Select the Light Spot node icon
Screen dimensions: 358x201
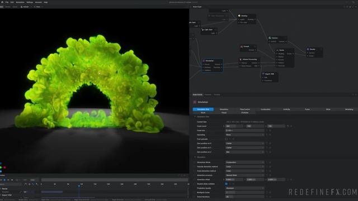pos(202,30)
